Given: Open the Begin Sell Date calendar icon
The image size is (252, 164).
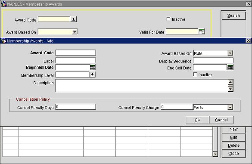Looking at the screenshot, I should tap(93, 67).
